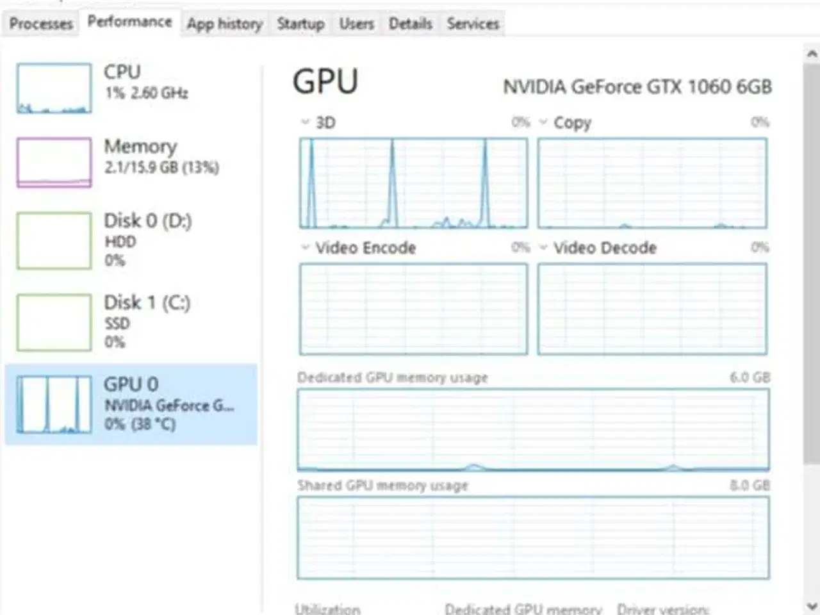Switch to the Startup tab
Image resolution: width=820 pixels, height=615 pixels.
click(x=300, y=24)
